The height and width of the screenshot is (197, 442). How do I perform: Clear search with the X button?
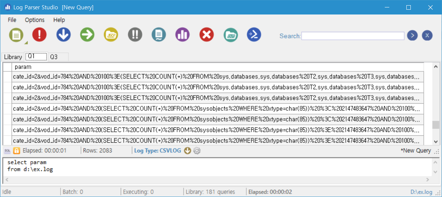click(427, 36)
